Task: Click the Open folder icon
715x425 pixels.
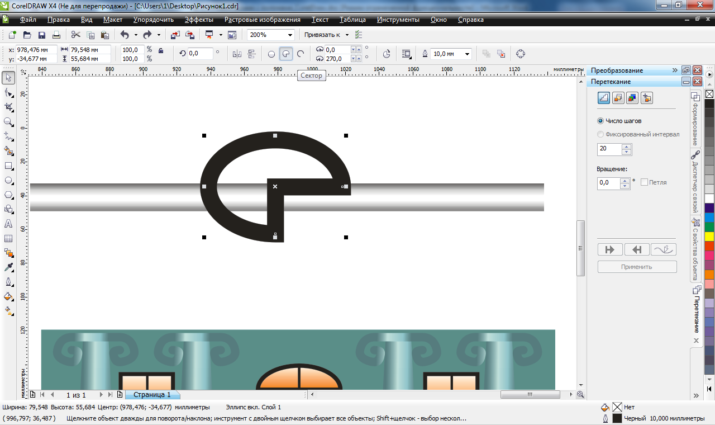Action: pyautogui.click(x=27, y=35)
